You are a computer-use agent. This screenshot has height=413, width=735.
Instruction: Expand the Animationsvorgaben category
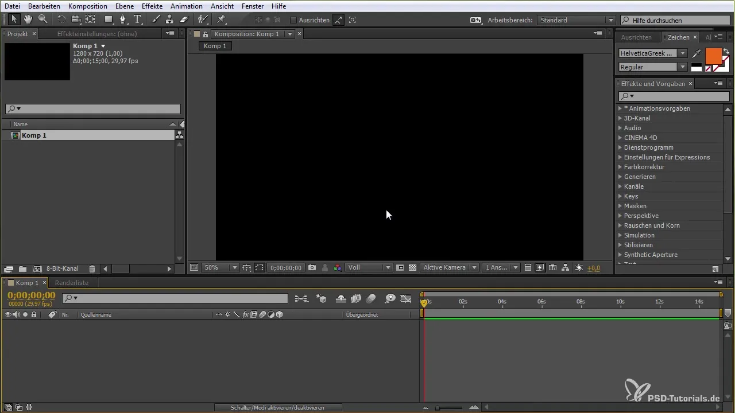(x=620, y=108)
